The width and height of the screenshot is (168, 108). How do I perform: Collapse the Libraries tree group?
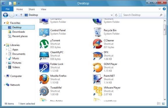point(4,45)
